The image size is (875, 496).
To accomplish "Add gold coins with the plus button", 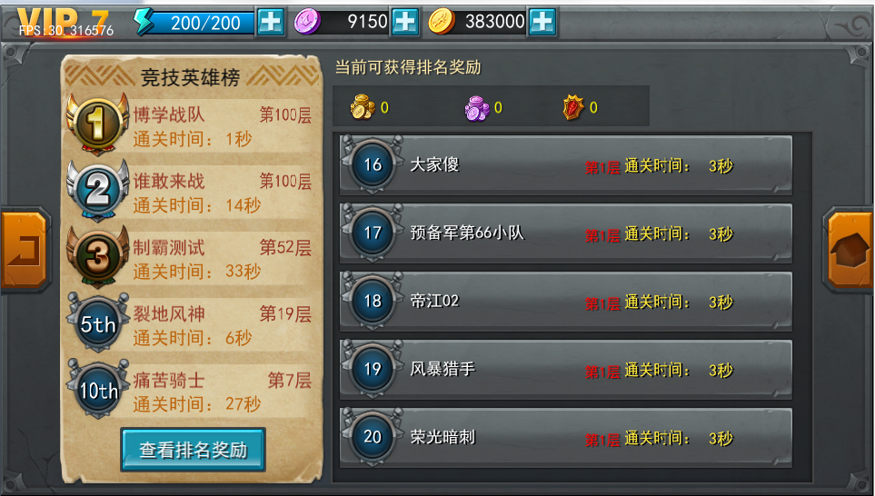I will (542, 23).
